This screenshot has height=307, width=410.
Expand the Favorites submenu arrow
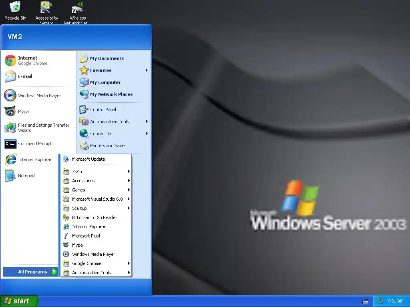click(147, 70)
